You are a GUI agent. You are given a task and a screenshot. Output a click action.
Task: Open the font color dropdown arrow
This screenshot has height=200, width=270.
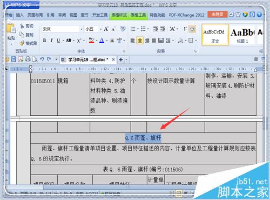[107, 41]
